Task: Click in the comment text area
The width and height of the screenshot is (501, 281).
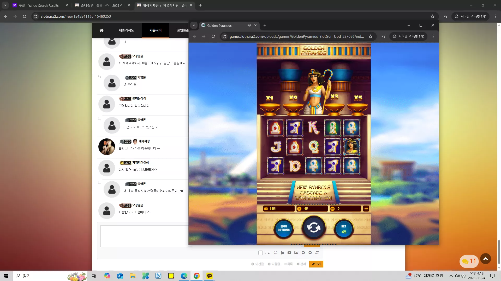Action: [144, 236]
